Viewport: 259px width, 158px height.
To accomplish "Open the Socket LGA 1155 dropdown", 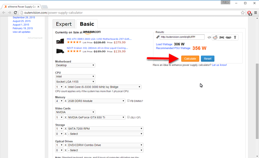I will [x=75, y=82].
